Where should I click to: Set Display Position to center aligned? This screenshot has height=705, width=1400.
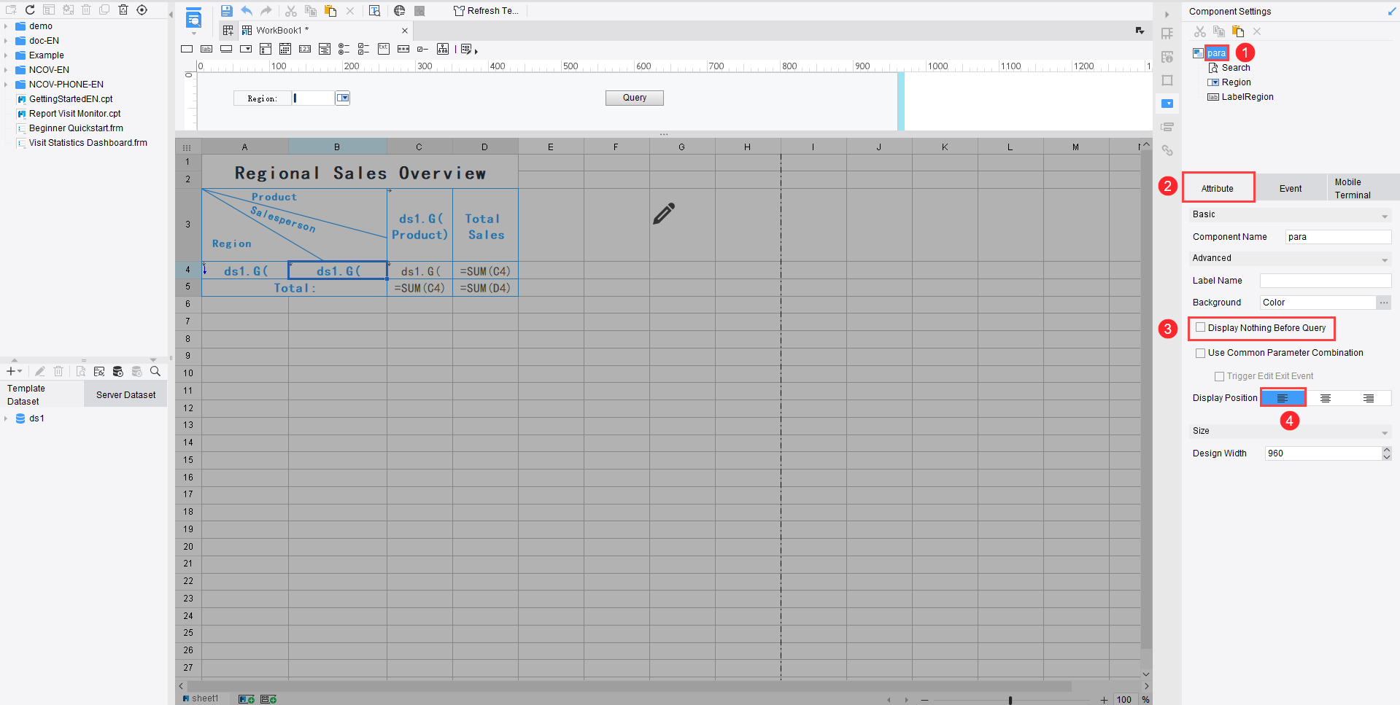(1326, 398)
